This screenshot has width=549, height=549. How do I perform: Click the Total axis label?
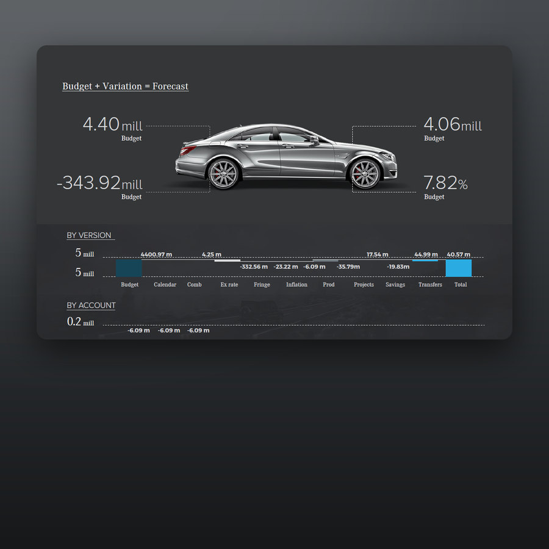tap(461, 285)
